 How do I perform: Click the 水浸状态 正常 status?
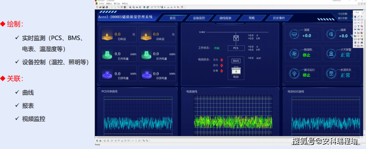point(345,75)
